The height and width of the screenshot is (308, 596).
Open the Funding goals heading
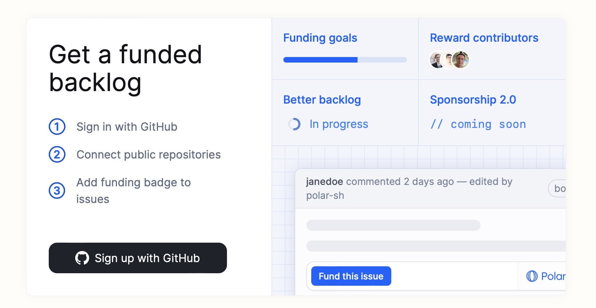point(320,38)
